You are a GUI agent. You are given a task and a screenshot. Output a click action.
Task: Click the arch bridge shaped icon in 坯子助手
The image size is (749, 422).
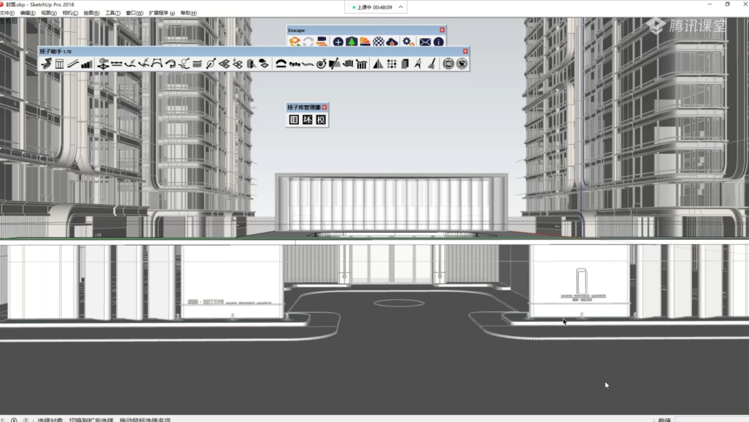[x=157, y=64]
